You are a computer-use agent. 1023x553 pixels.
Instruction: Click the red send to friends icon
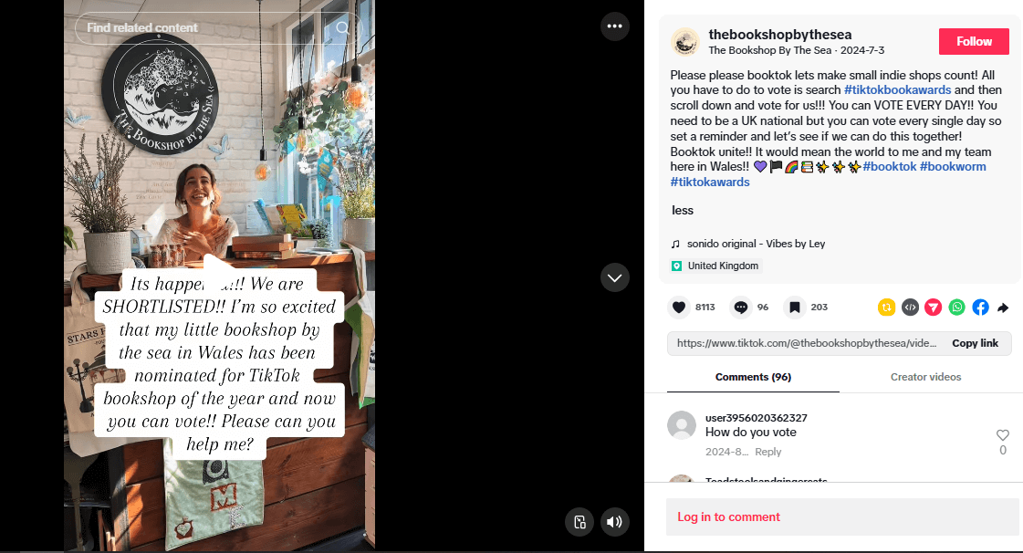[934, 308]
